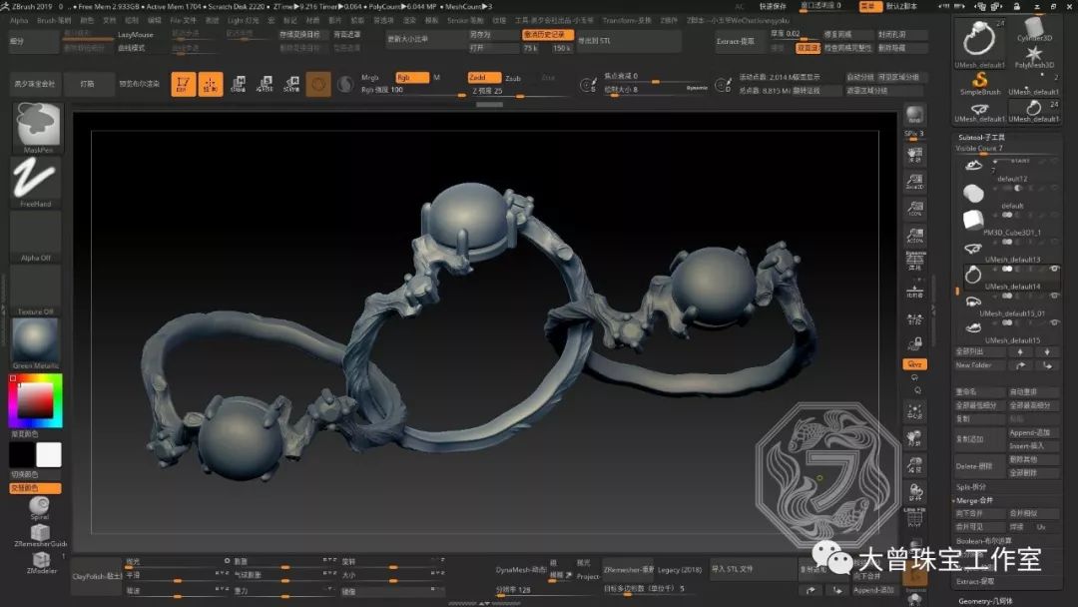Open the Light menu

[x=243, y=21]
